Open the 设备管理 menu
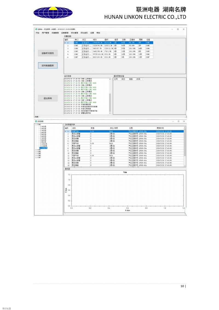Image resolution: width=219 pixels, height=310 pixels. (65, 33)
